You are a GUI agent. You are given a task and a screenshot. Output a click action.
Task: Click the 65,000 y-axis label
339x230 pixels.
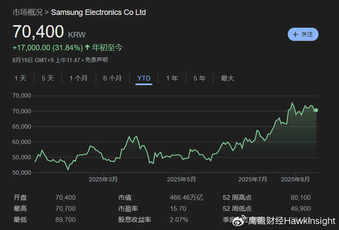(x=22, y=127)
